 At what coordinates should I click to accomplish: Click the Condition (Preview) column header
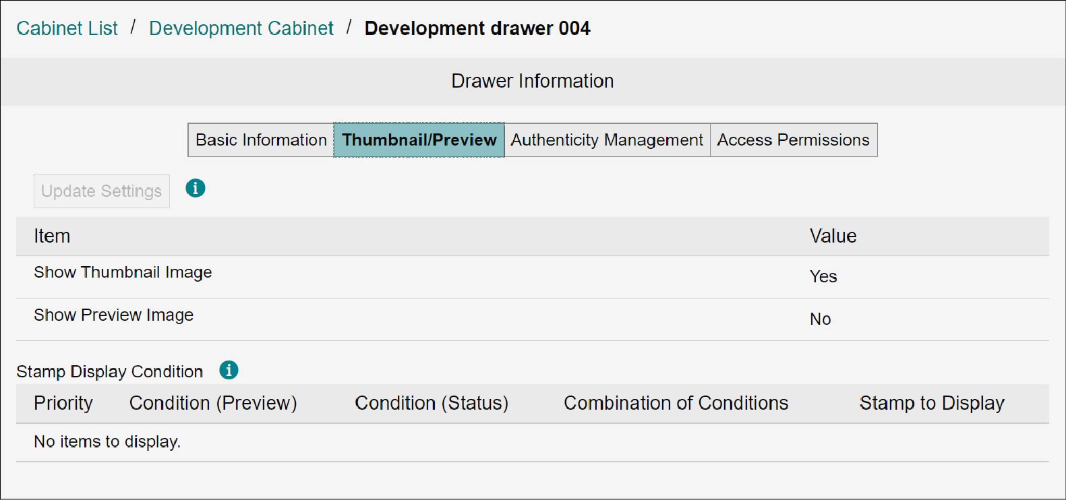pos(213,403)
